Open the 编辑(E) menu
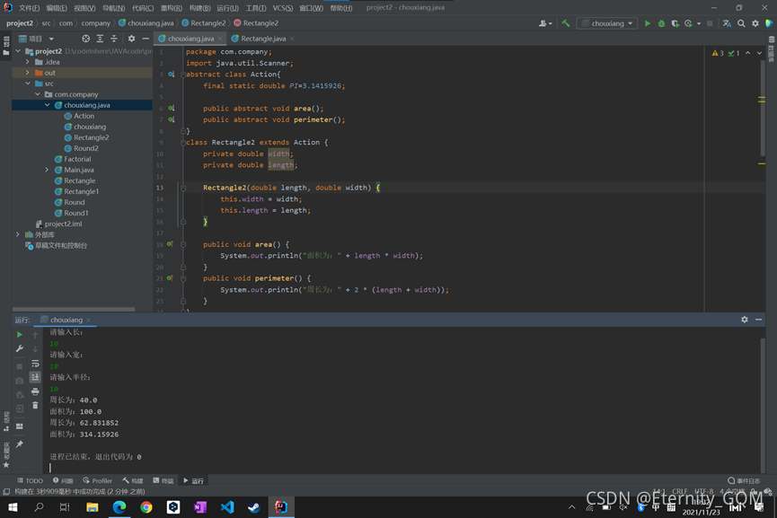This screenshot has width=777, height=518. [x=57, y=8]
